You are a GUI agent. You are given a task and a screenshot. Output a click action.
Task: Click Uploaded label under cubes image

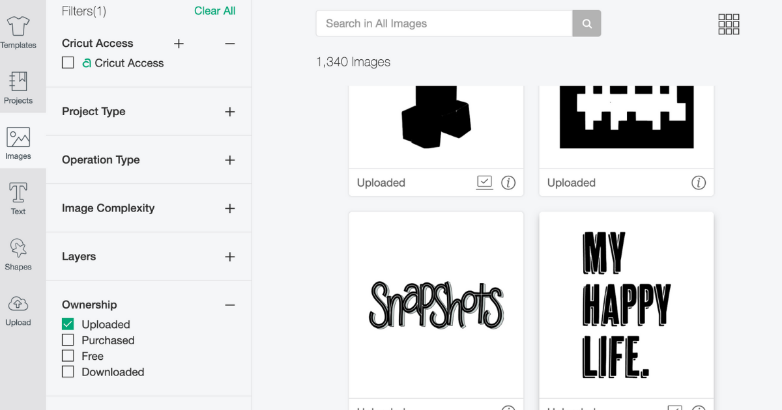(x=381, y=183)
